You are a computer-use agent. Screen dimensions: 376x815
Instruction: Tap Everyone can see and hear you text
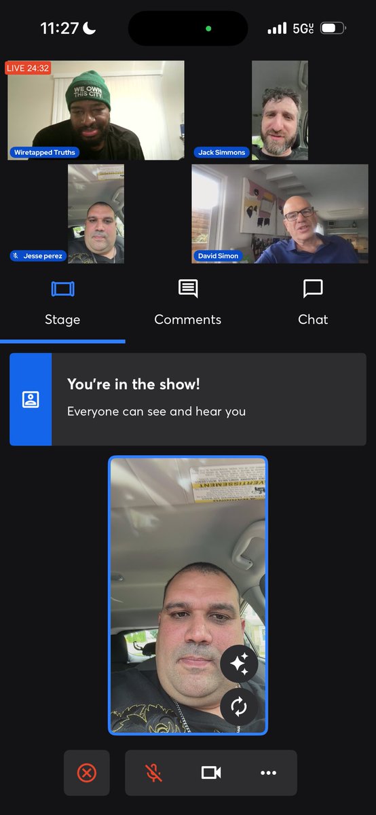157,411
